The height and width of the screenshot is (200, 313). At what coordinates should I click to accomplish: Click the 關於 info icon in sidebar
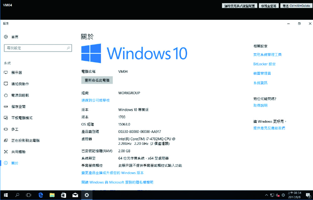click(x=6, y=163)
